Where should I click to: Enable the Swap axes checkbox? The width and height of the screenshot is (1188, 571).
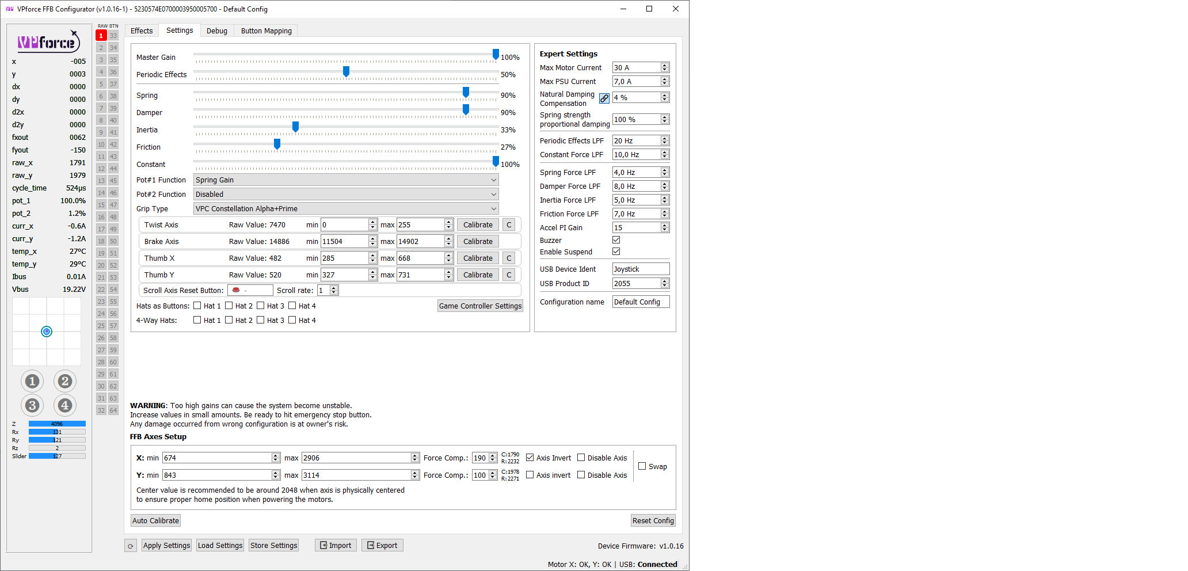[642, 466]
